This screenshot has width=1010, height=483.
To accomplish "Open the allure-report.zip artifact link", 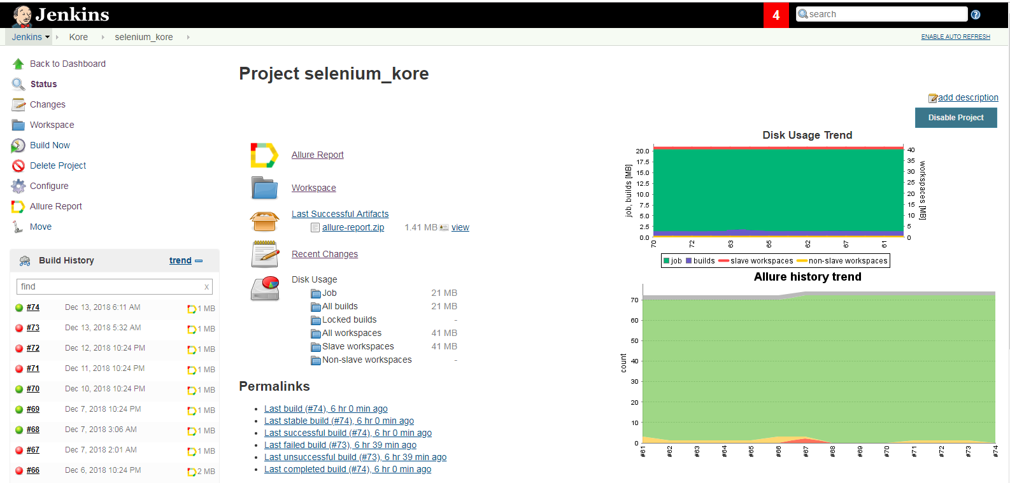I will tap(353, 227).
